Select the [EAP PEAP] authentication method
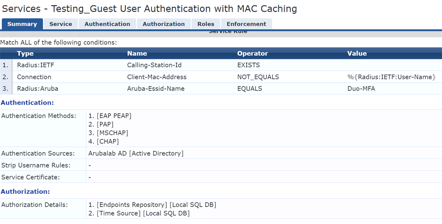 (x=114, y=116)
